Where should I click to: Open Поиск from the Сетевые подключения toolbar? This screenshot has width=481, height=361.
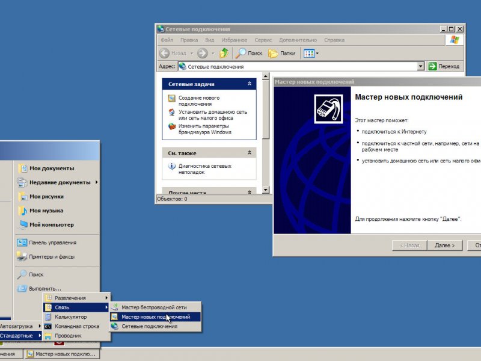(249, 53)
